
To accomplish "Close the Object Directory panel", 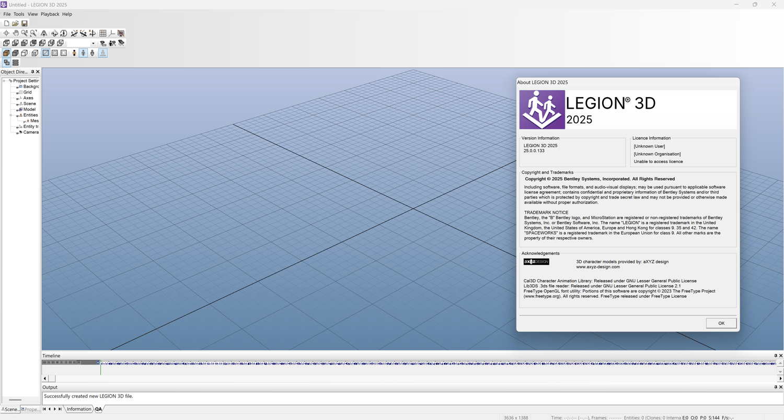I will point(38,72).
